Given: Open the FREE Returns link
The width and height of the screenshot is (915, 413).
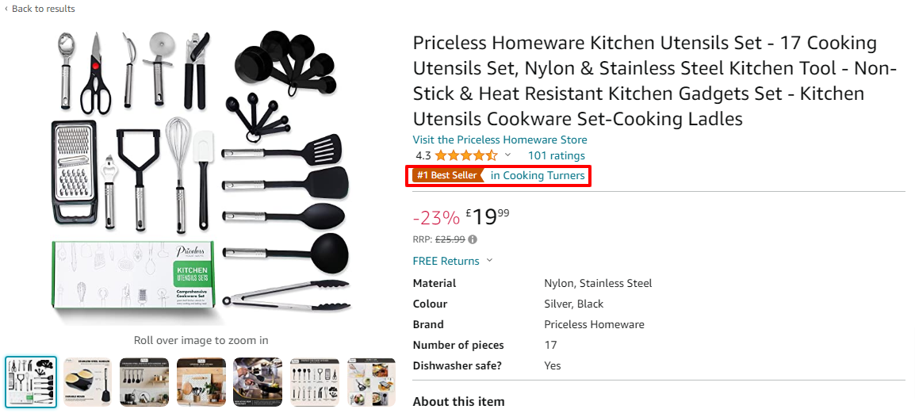Looking at the screenshot, I should (446, 261).
